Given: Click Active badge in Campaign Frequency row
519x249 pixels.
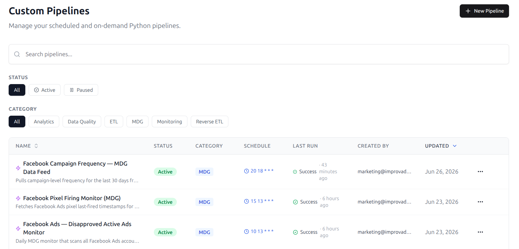Looking at the screenshot, I should coord(165,172).
